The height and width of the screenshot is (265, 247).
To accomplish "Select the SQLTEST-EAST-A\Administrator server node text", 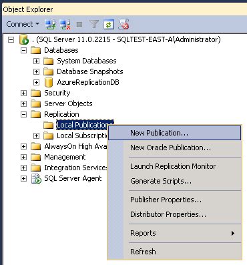I will point(126,39).
